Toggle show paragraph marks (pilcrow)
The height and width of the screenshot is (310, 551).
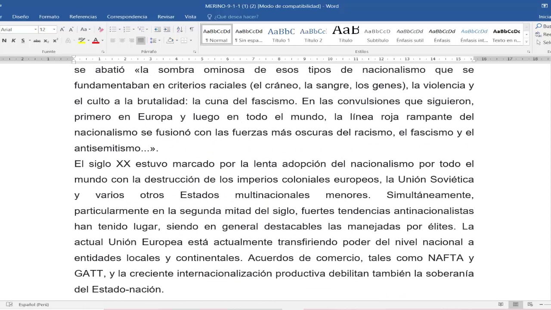pyautogui.click(x=192, y=29)
